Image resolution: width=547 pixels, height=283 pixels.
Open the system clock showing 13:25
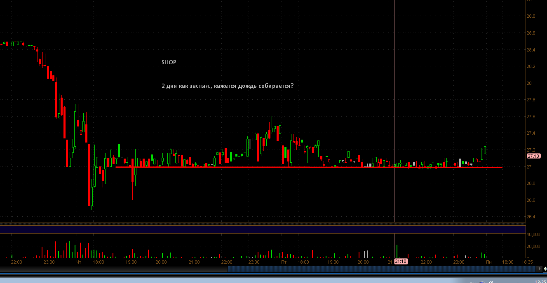(540, 281)
